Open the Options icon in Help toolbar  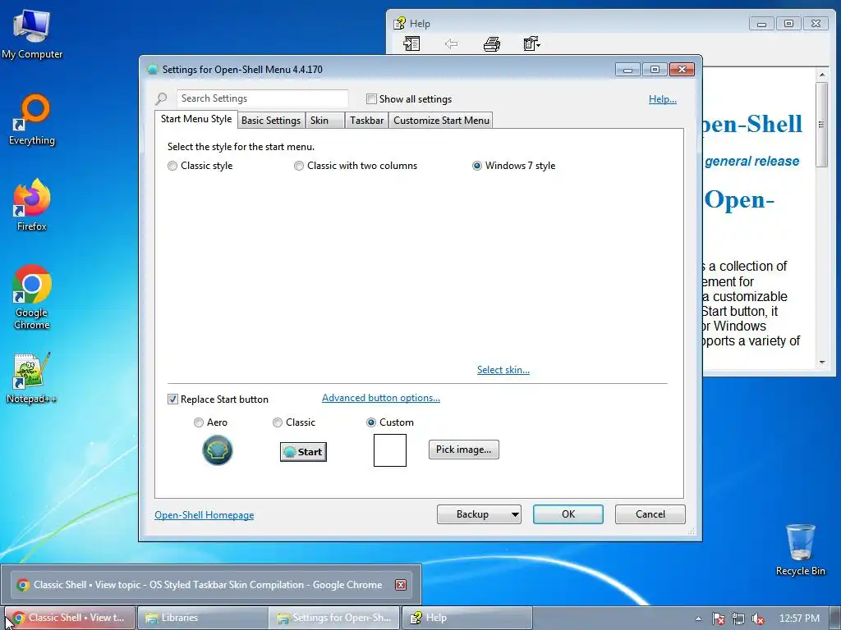(531, 44)
